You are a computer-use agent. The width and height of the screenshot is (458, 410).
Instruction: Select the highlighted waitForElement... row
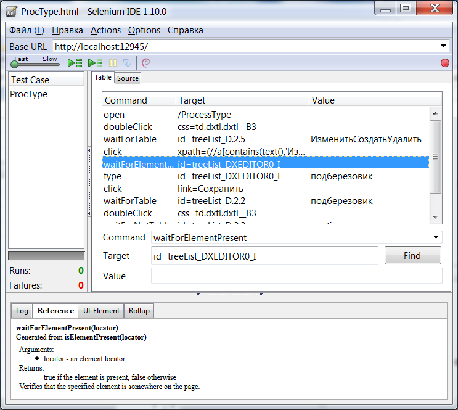pyautogui.click(x=266, y=163)
